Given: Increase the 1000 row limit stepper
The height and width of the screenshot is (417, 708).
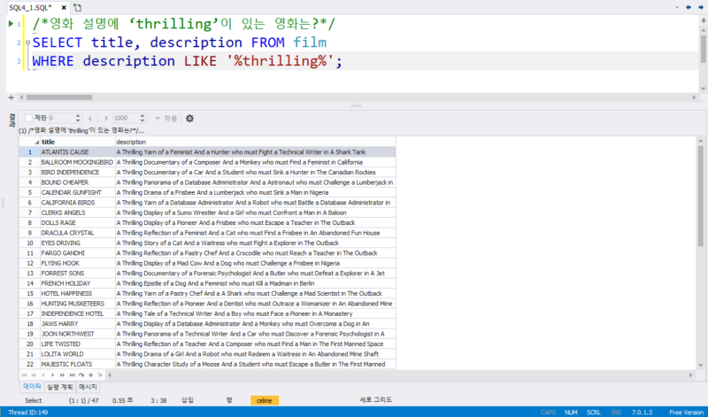Looking at the screenshot, I should coord(142,116).
